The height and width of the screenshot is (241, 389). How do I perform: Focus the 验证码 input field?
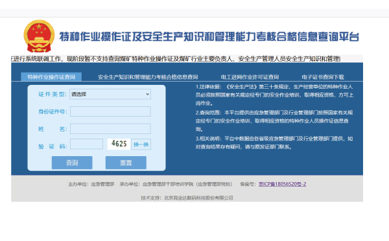(x=86, y=144)
